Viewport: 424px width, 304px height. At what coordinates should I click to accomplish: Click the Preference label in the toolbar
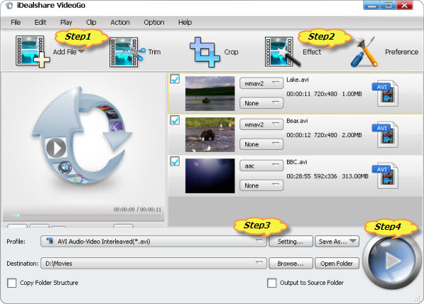(401, 52)
